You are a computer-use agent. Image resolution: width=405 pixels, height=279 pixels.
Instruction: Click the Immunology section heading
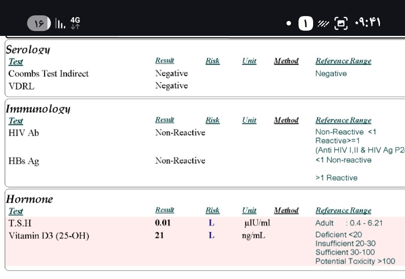(x=38, y=109)
